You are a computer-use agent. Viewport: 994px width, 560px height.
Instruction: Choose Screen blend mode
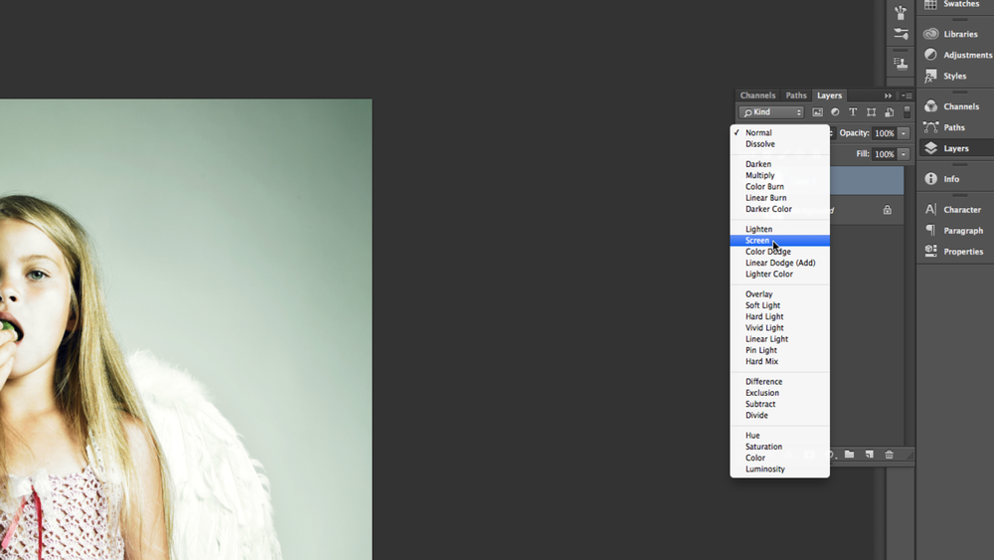point(779,241)
